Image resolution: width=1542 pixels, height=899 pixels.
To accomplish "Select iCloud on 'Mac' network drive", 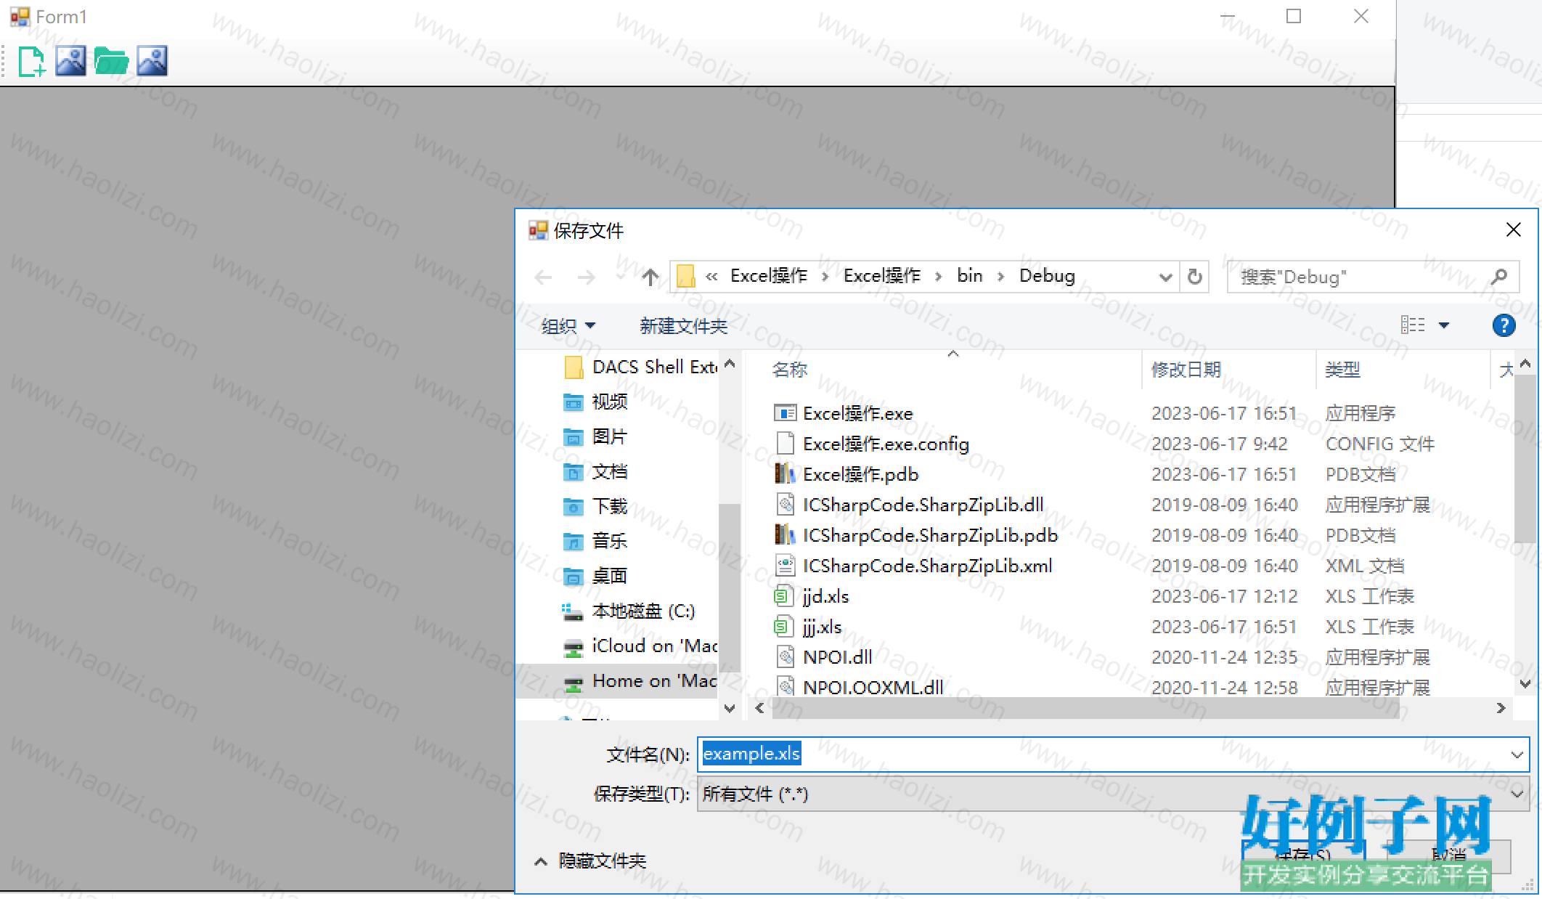I will point(640,646).
